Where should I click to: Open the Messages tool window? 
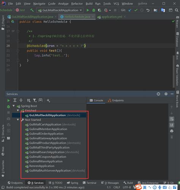110,183
